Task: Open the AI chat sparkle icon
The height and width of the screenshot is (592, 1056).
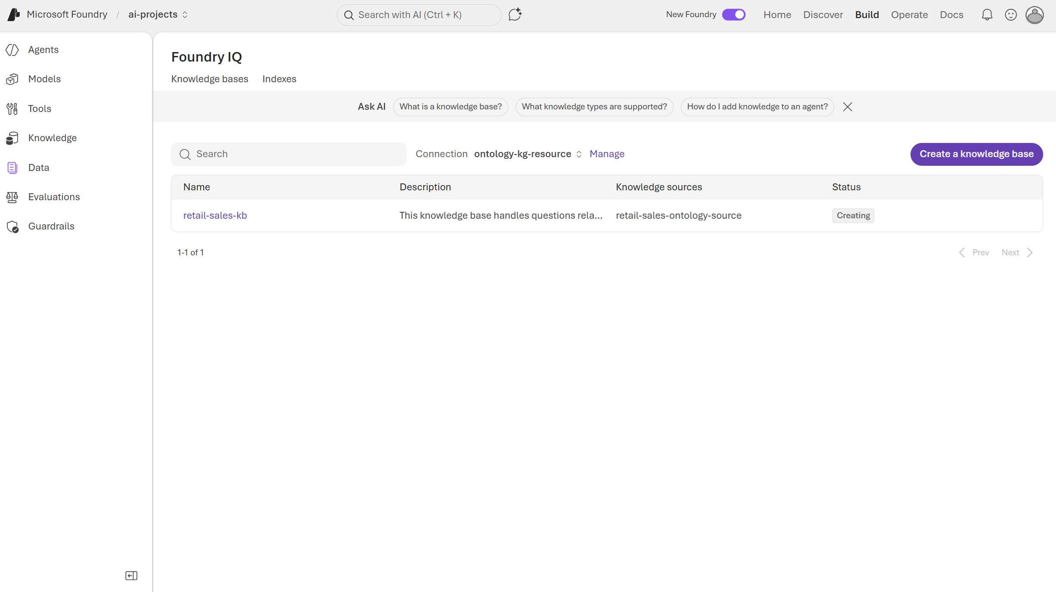Action: point(515,15)
